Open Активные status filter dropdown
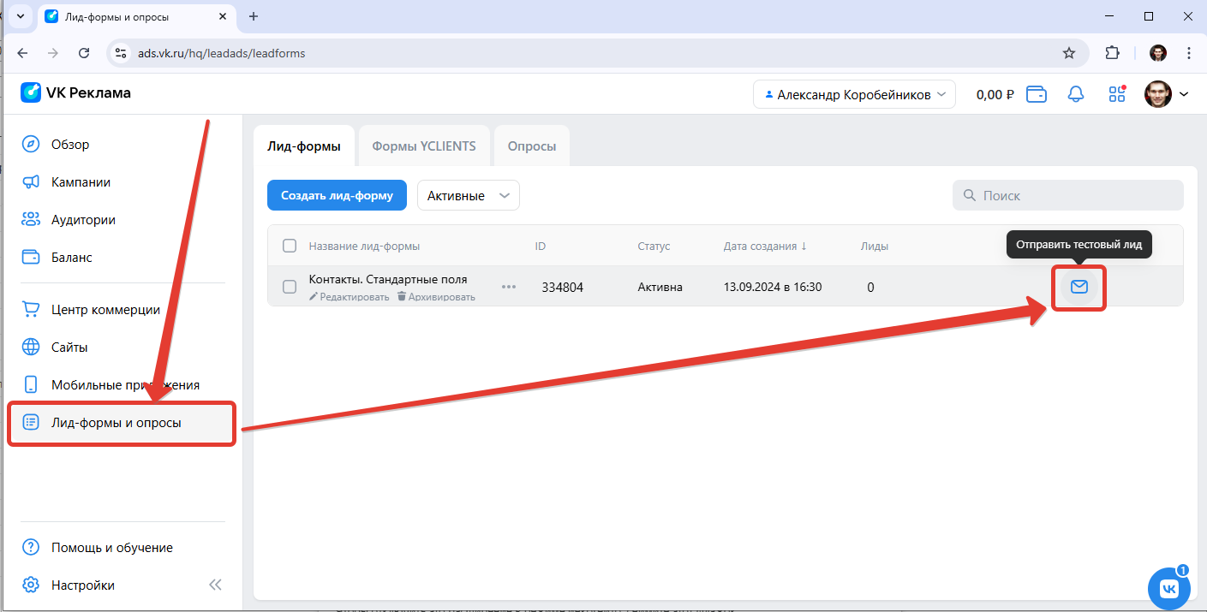This screenshot has height=612, width=1207. point(469,195)
